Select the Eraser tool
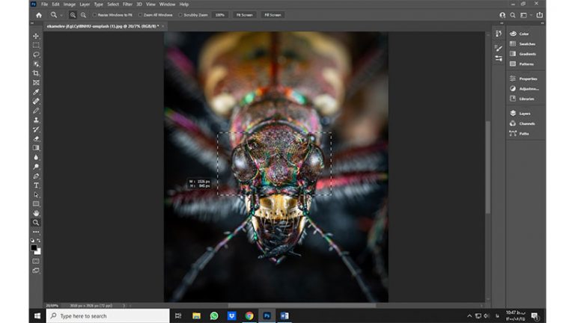This screenshot has height=323, width=575. (x=36, y=139)
